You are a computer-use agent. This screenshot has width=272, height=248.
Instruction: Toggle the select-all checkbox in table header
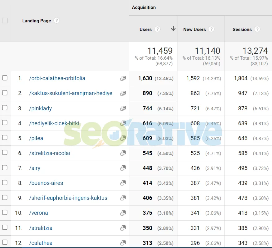pos(5,21)
